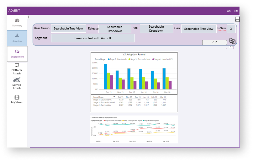Screen dimensions: 253x161
Task: Go to the My Views label
Action: coord(17,102)
